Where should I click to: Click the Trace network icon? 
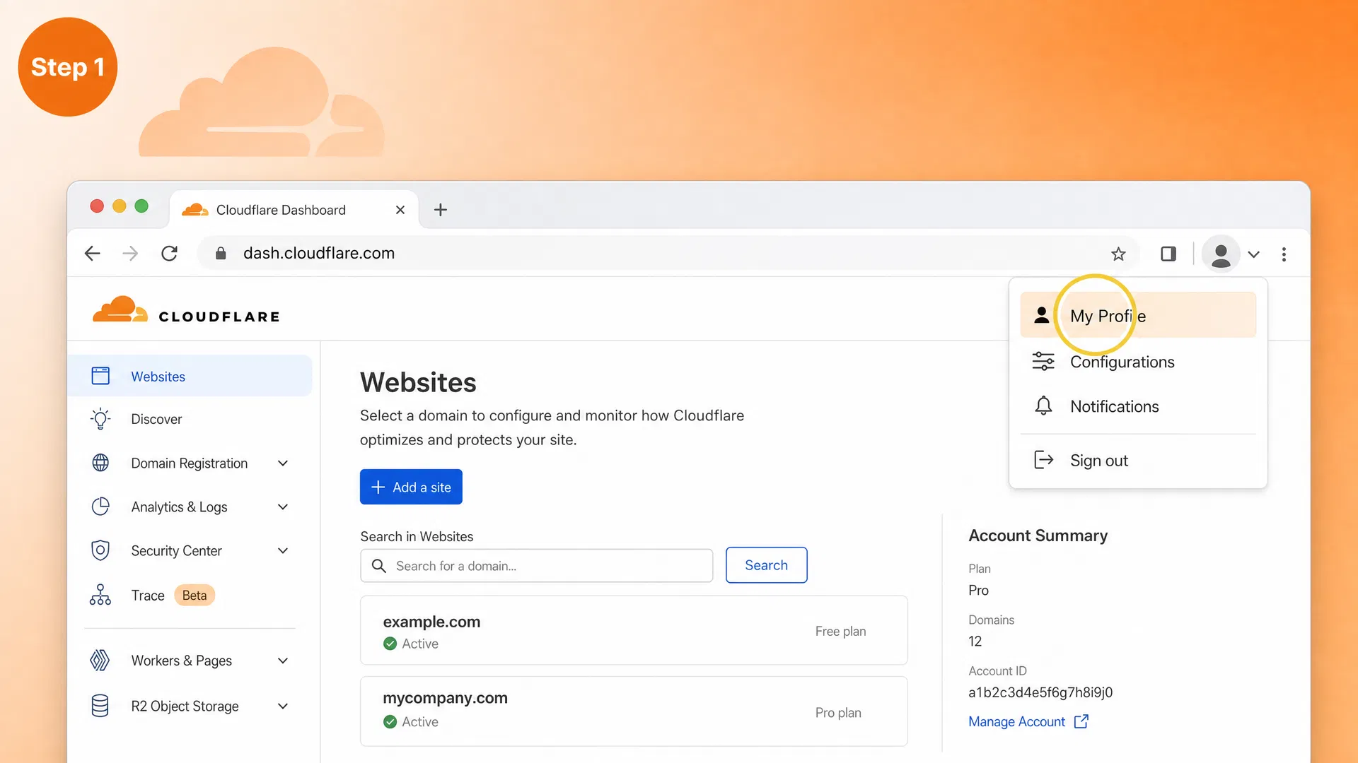tap(100, 595)
